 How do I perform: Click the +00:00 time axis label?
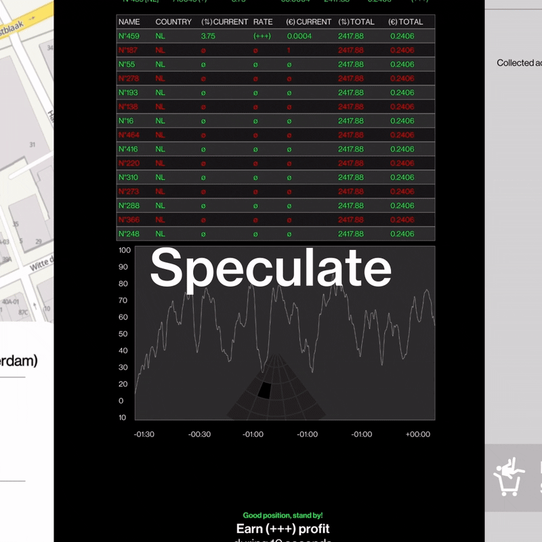tap(418, 434)
